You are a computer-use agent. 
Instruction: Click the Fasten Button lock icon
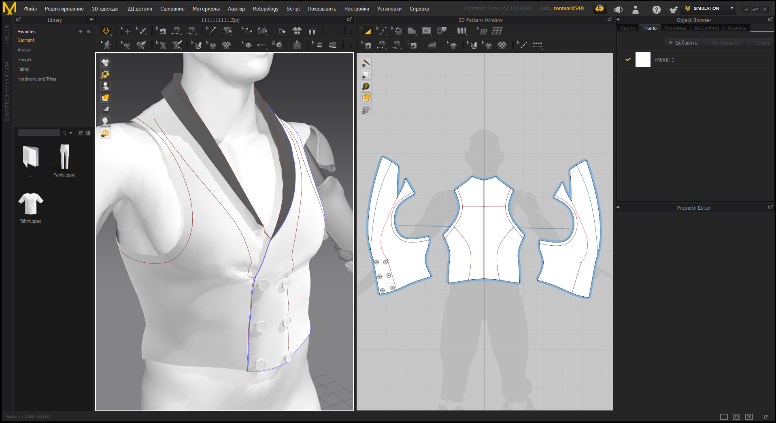[277, 45]
